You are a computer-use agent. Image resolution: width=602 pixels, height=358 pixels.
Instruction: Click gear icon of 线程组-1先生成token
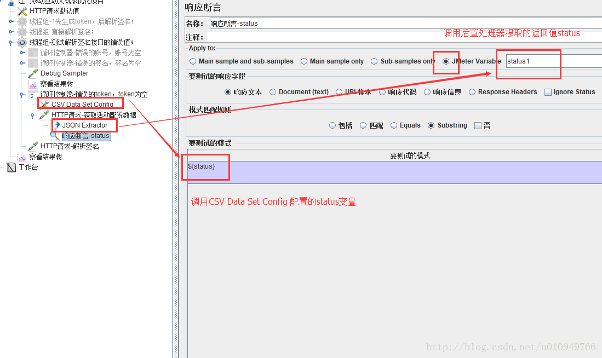22,21
